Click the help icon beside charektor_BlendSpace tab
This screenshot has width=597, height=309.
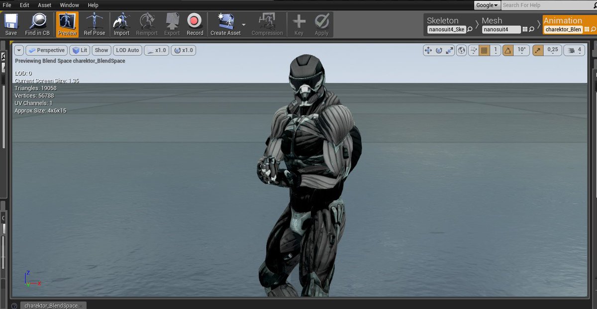point(14,306)
